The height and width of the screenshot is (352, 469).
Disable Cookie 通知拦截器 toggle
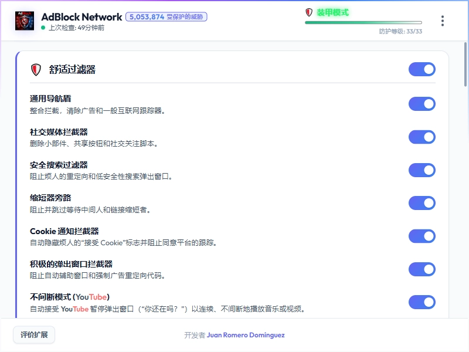pyautogui.click(x=422, y=236)
